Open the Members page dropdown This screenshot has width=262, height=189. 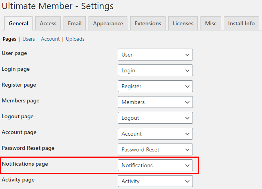155,102
